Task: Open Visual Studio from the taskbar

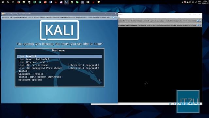Action: pos(61,2)
